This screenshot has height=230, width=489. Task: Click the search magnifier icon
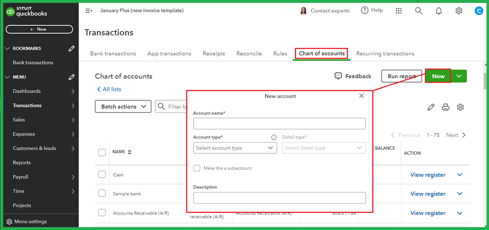(419, 11)
